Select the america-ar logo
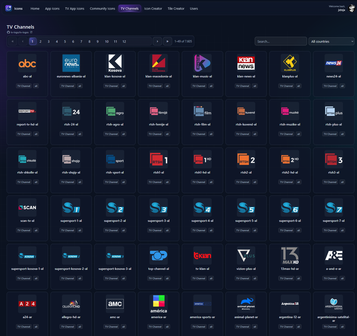The height and width of the screenshot is (336, 357). point(159,304)
